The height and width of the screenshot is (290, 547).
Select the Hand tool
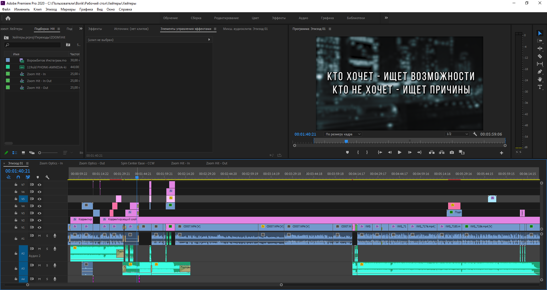pyautogui.click(x=540, y=79)
